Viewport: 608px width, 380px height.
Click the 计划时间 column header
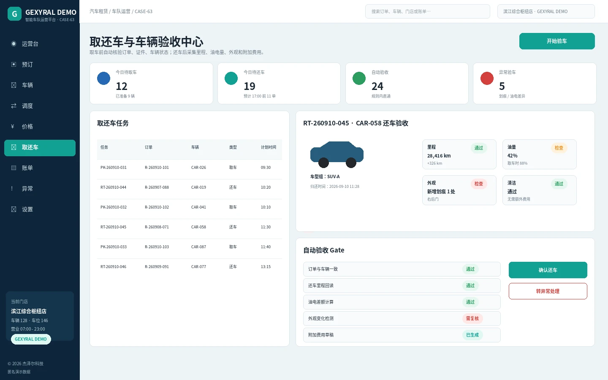(x=269, y=147)
